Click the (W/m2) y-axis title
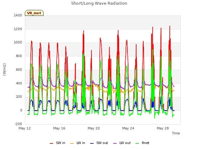 4,70
